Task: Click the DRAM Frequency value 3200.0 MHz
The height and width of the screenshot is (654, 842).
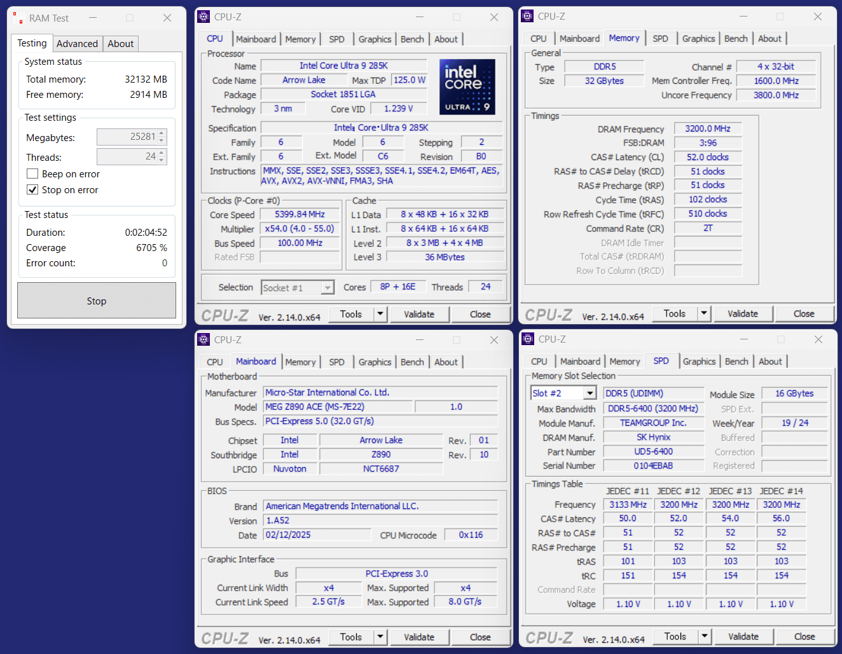Action: (x=708, y=128)
